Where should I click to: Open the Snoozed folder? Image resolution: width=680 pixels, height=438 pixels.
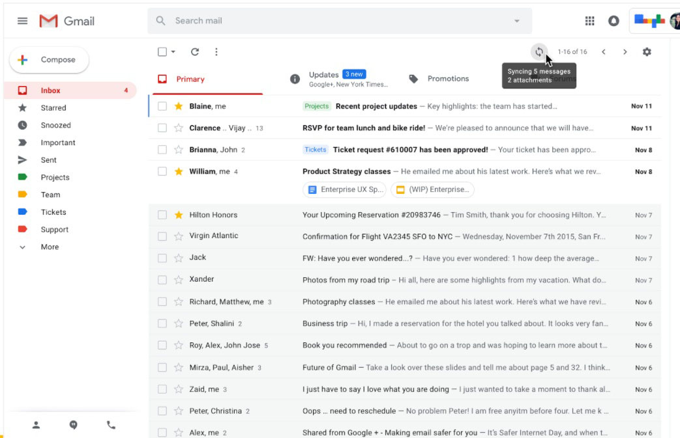(55, 125)
